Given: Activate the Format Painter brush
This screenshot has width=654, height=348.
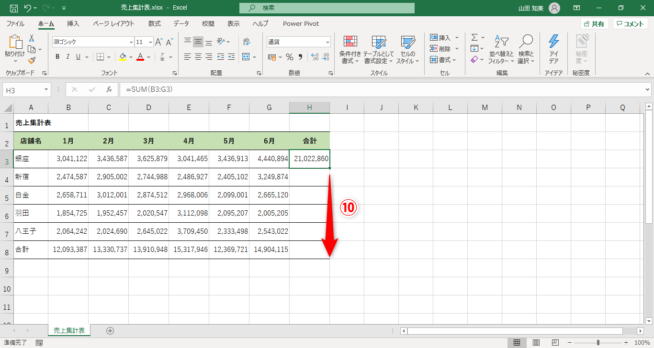Looking at the screenshot, I should tap(32, 60).
